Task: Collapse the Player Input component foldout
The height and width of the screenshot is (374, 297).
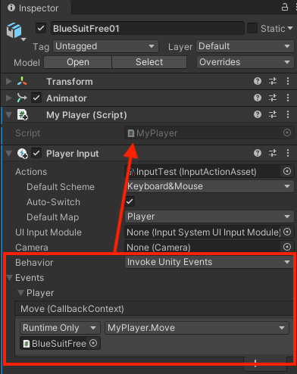Action: coord(9,154)
